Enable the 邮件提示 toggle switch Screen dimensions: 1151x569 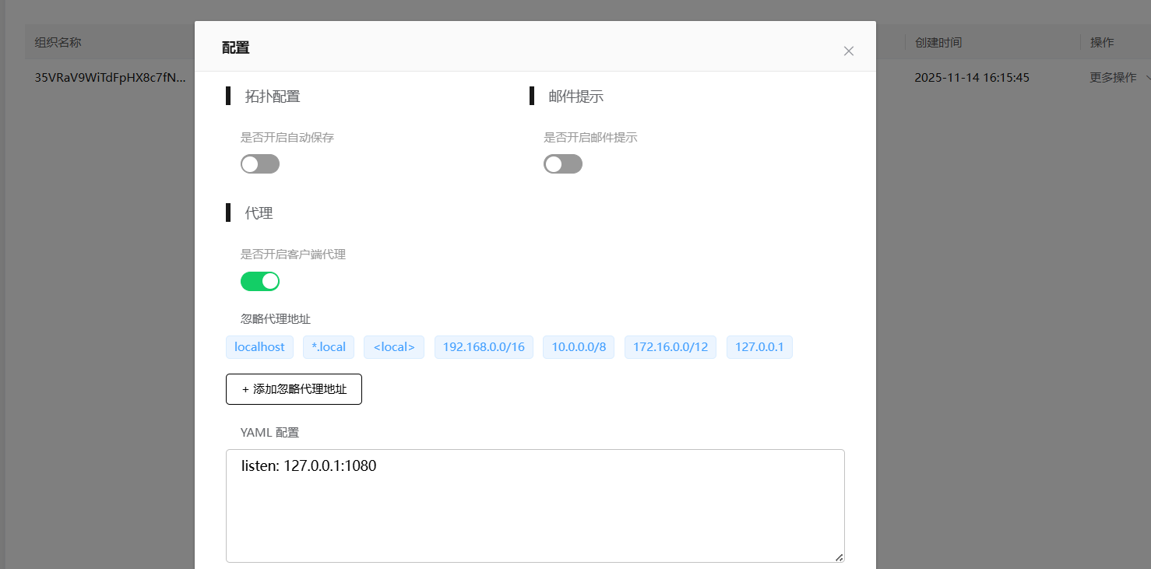click(x=562, y=163)
